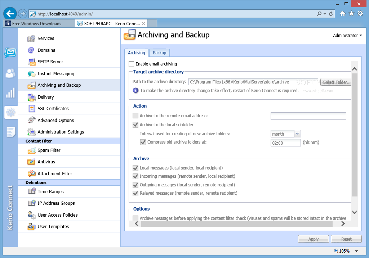Open the statistics bar chart icon in left rail

10,93
